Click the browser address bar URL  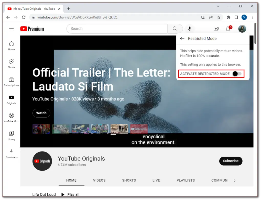[77, 17]
